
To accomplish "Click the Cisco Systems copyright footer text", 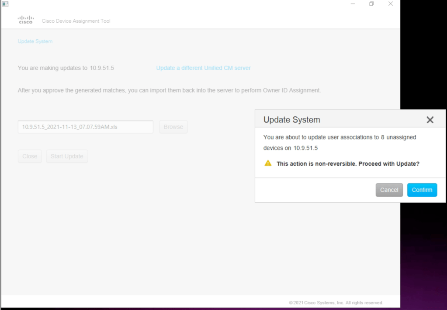I will [336, 303].
